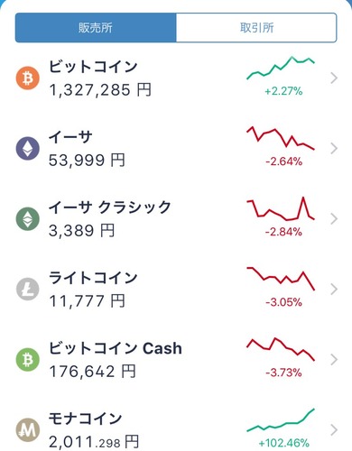Switch to the 販売所 tab
The height and width of the screenshot is (451, 352).
[96, 28]
